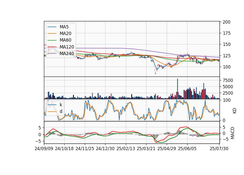Click the 5000 volume axis tick label
Viewport: 244px width, 175px height.
[228, 87]
